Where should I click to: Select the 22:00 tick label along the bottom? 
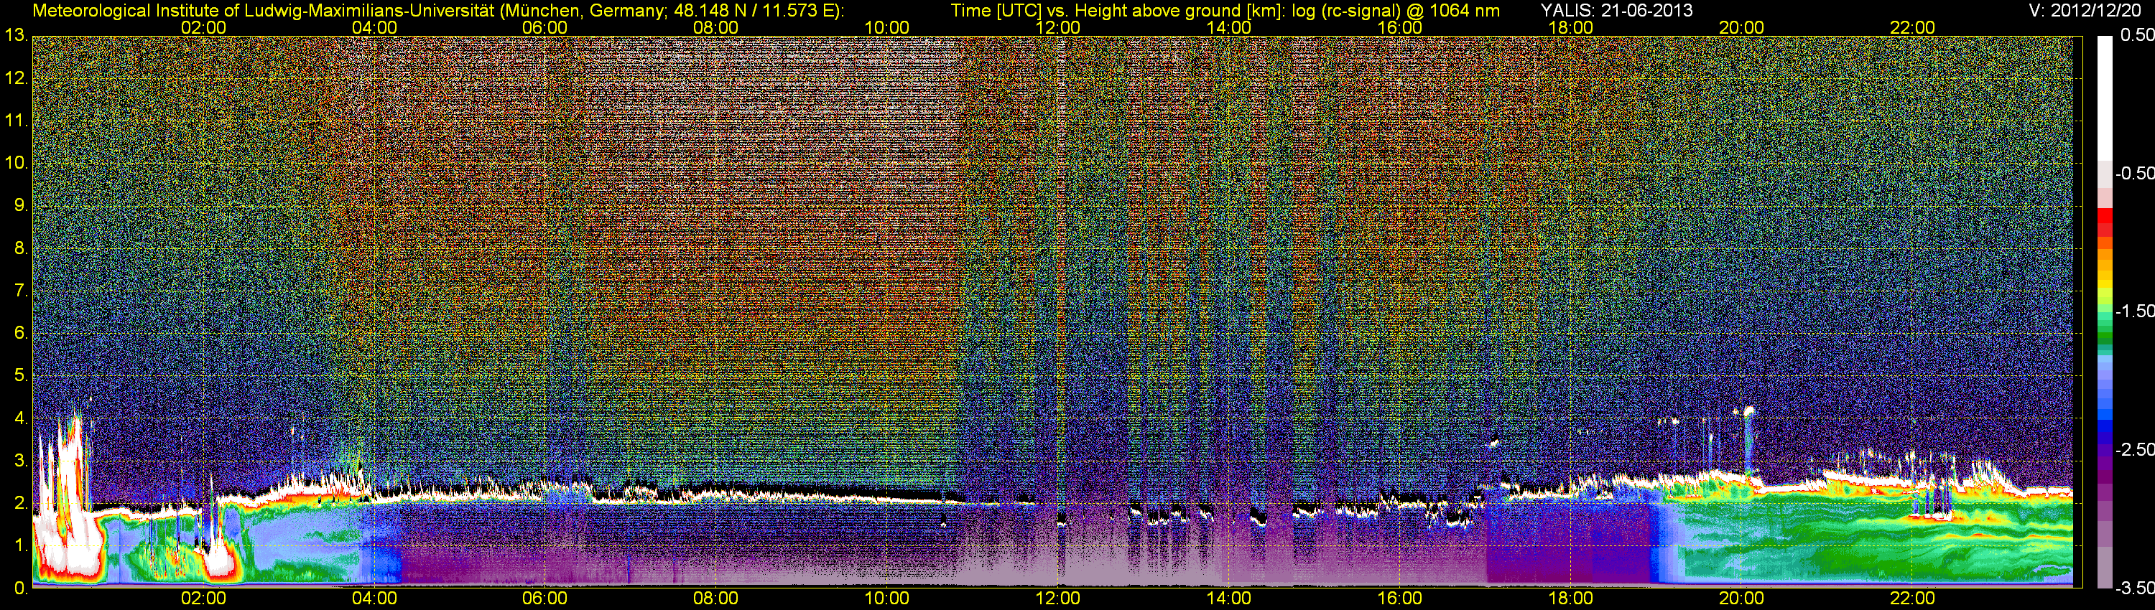(x=1912, y=599)
